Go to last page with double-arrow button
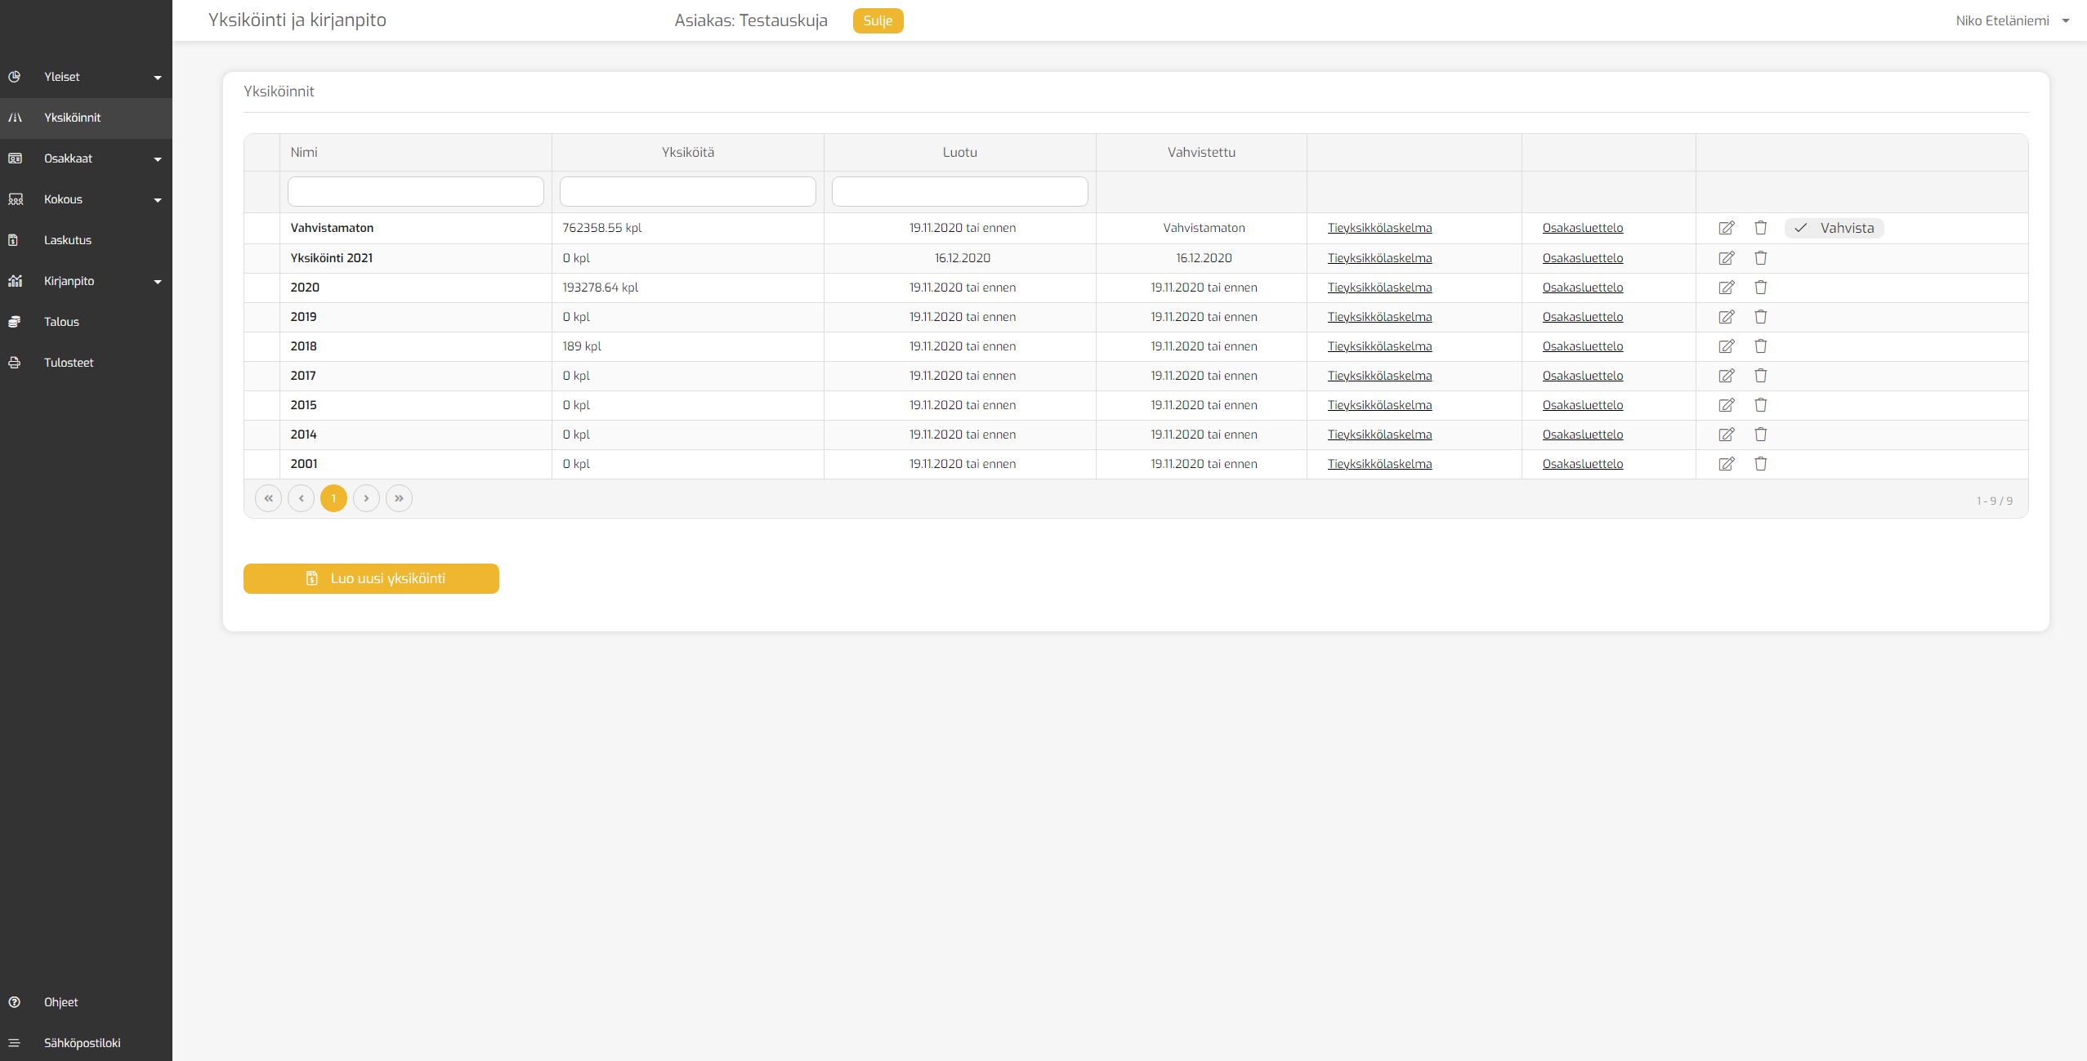This screenshot has height=1061, width=2087. point(399,498)
